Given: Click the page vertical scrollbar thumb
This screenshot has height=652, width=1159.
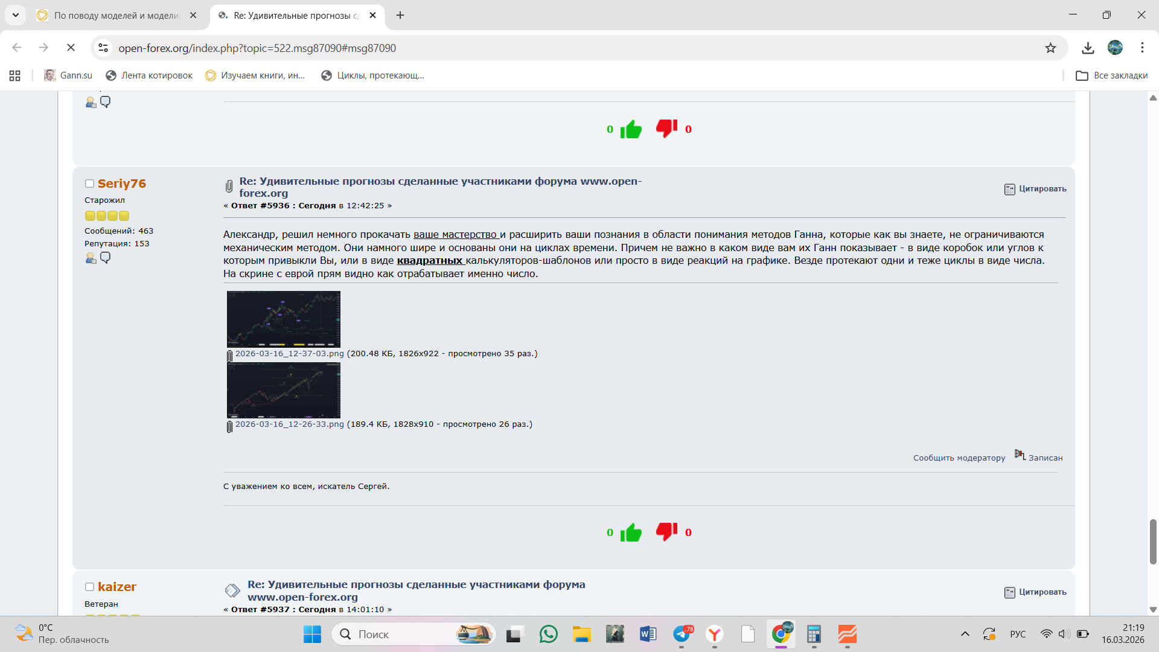Looking at the screenshot, I should click(1153, 541).
